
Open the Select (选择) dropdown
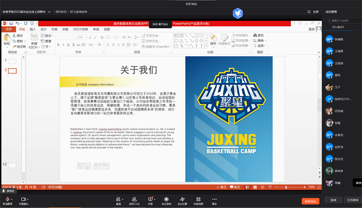260,45
